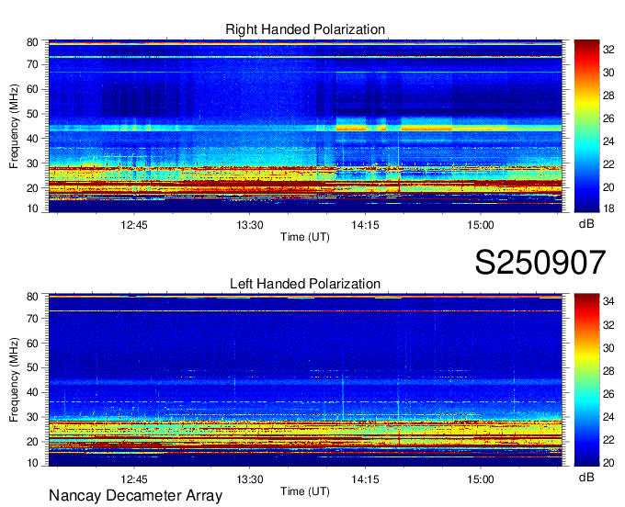Click the 14:15 time tick under Right Handed plot

pyautogui.click(x=365, y=225)
